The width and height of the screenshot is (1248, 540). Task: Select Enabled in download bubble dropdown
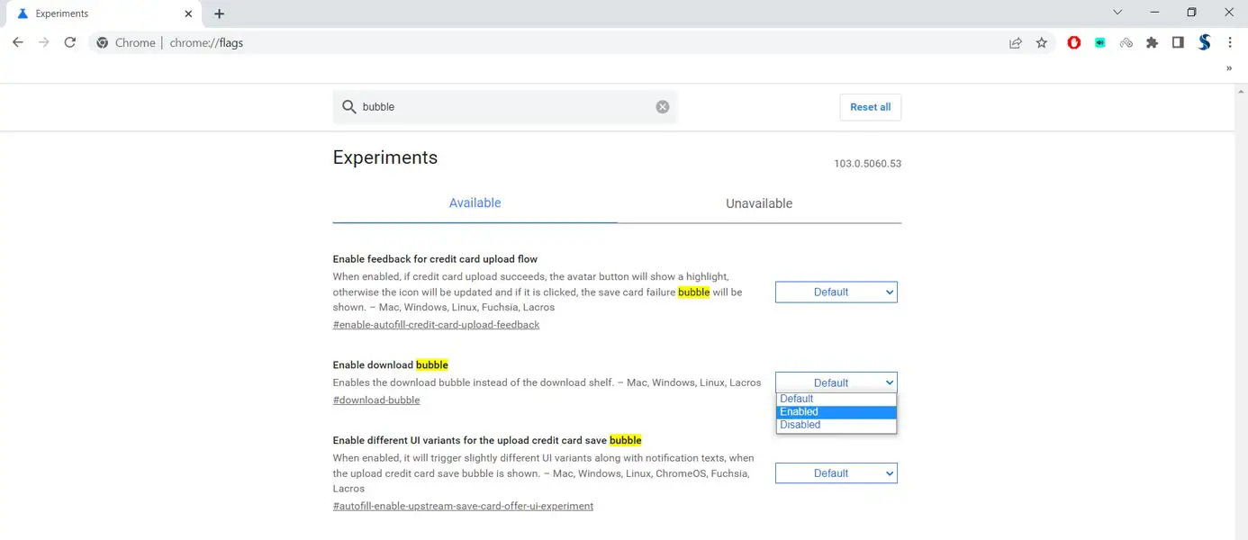[836, 412]
